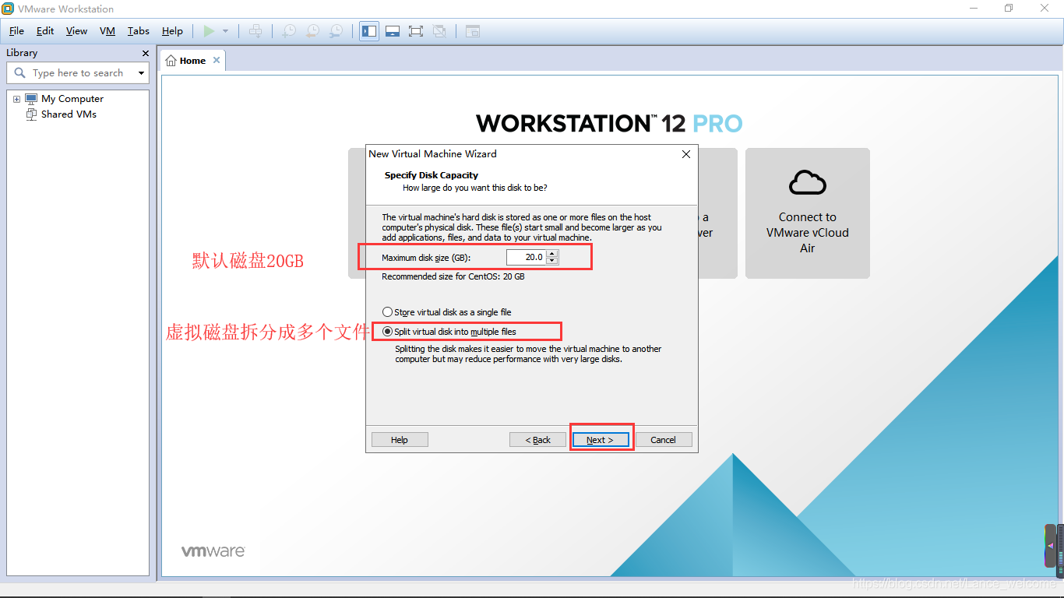This screenshot has width=1064, height=598.
Task: Decrease disk size with down arrow
Action: pyautogui.click(x=552, y=261)
